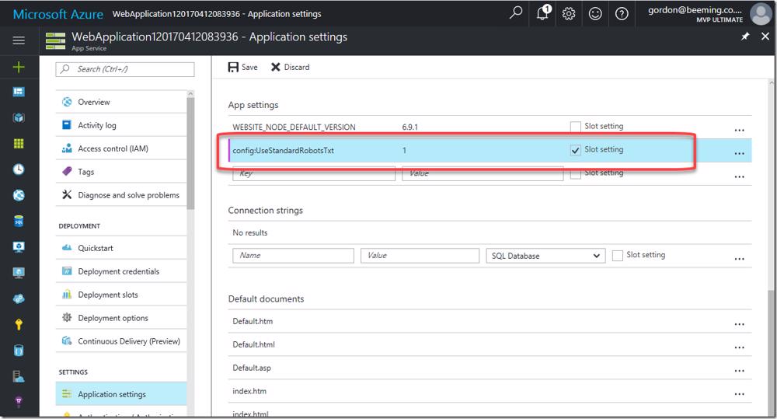
Task: Click the WEBSITE_NODE_DEFAULT_VERSION key
Action: coord(294,127)
